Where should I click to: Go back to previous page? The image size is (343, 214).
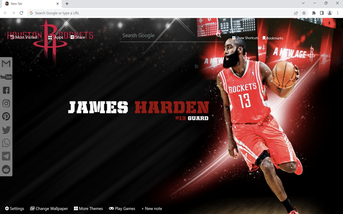click(x=5, y=13)
